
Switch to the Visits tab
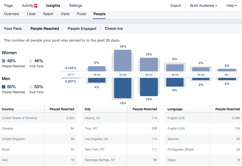tap(65, 14)
